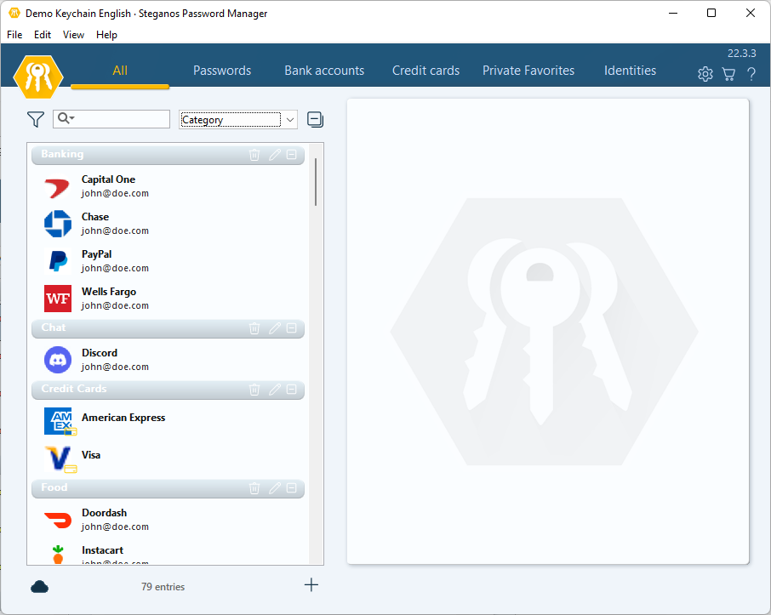Focus the search input field
This screenshot has height=615, width=771.
(111, 119)
